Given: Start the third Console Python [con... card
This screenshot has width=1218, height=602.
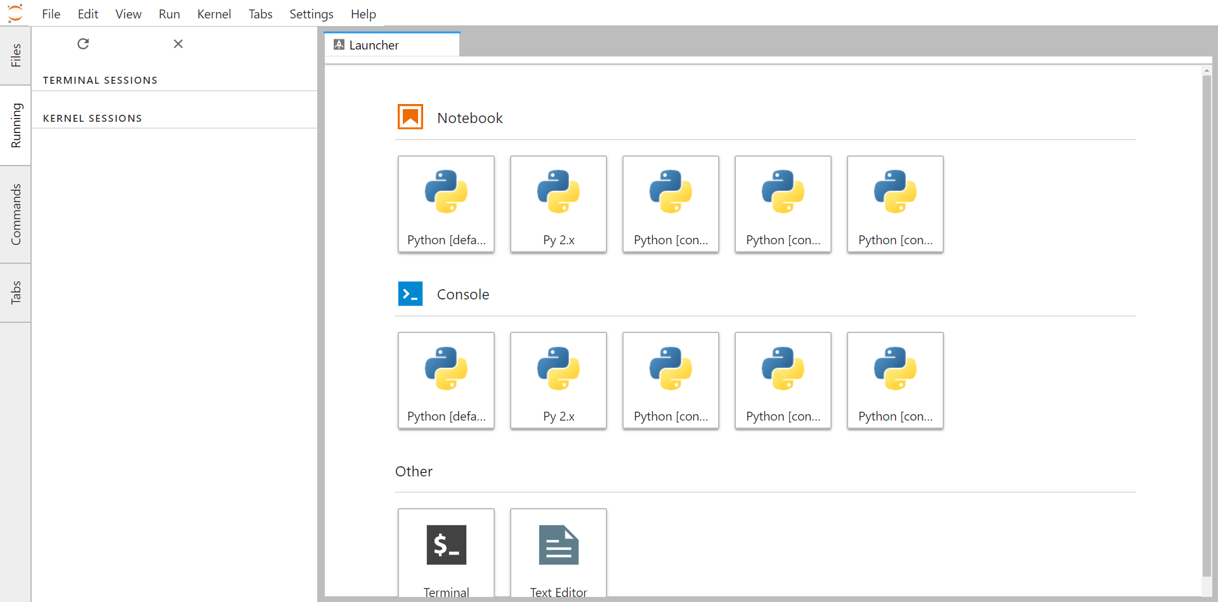Looking at the screenshot, I should [671, 381].
